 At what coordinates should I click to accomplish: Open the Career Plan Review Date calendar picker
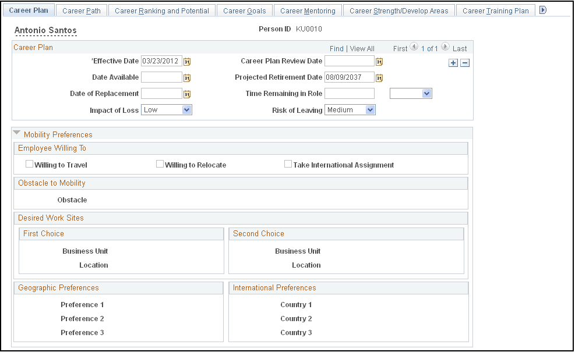(x=379, y=61)
